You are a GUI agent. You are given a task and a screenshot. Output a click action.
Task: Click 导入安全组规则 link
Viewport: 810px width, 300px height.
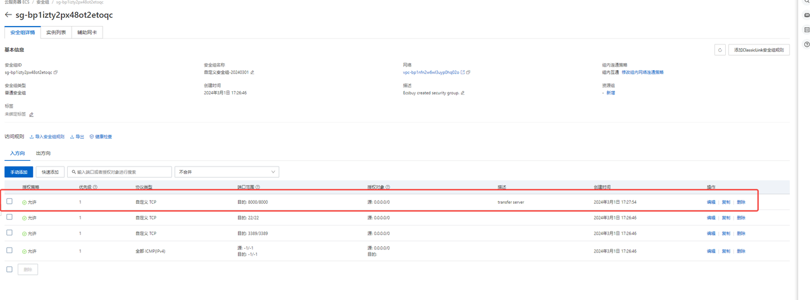pos(47,137)
